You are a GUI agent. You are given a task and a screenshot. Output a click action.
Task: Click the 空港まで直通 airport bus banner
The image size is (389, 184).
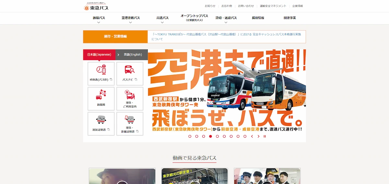click(x=227, y=91)
